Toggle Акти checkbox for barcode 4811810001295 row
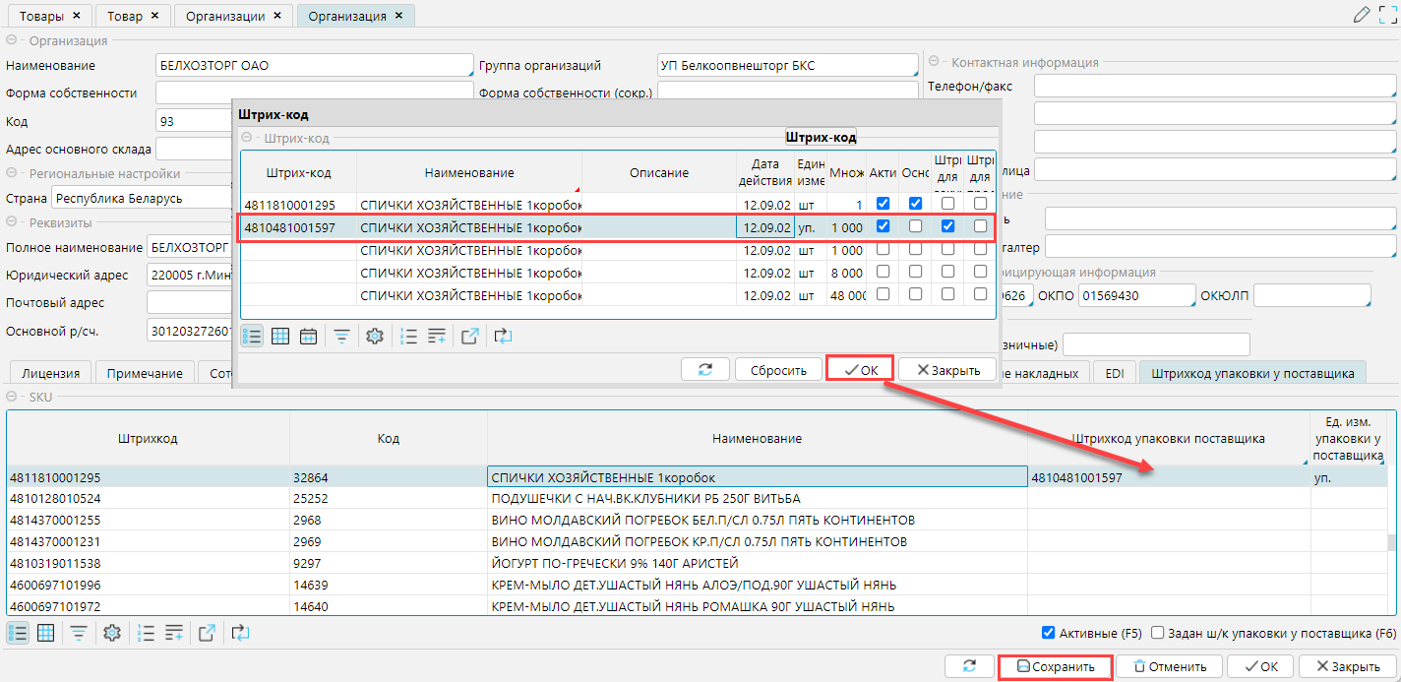Viewport: 1401px width, 682px height. [883, 204]
